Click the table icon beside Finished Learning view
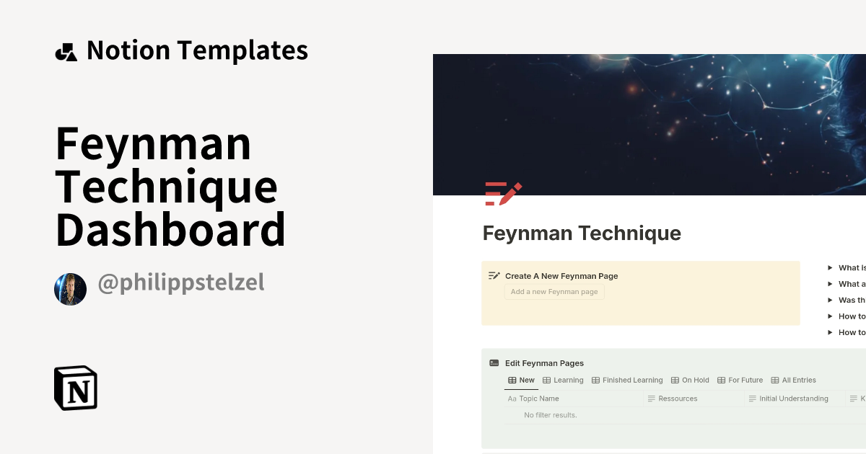The image size is (866, 454). pyautogui.click(x=595, y=380)
